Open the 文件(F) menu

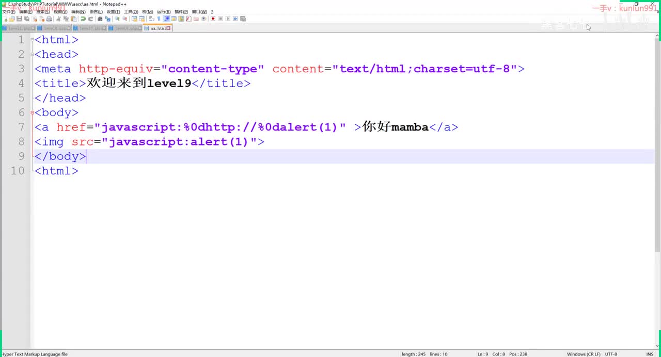click(x=9, y=11)
